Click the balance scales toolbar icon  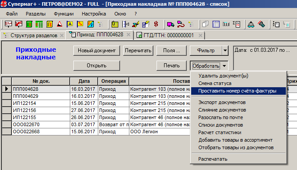pyautogui.click(x=251, y=24)
